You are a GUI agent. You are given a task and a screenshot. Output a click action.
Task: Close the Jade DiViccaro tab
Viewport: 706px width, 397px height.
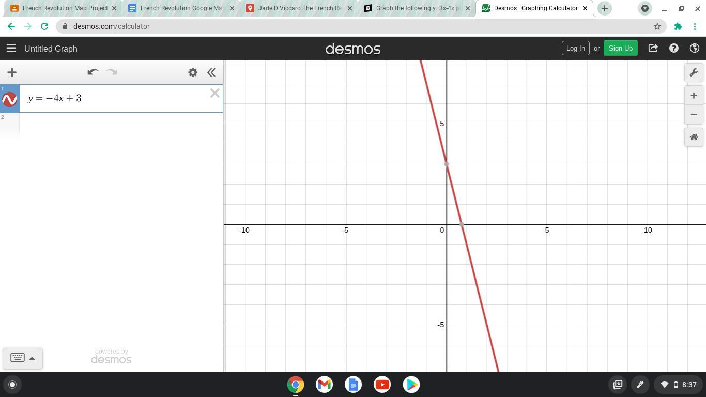(x=349, y=8)
